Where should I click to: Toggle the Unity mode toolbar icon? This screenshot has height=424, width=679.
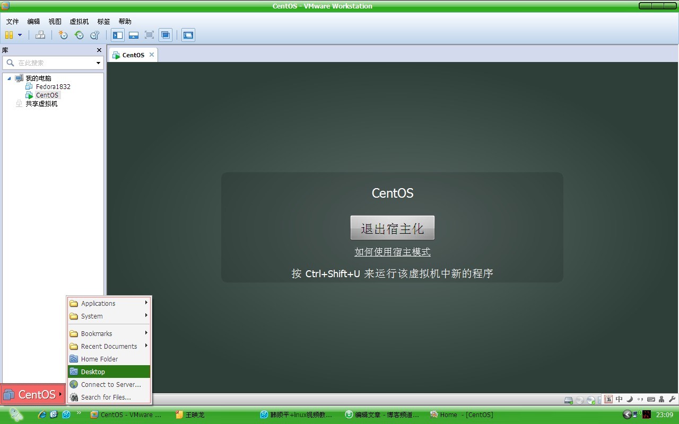(x=166, y=35)
